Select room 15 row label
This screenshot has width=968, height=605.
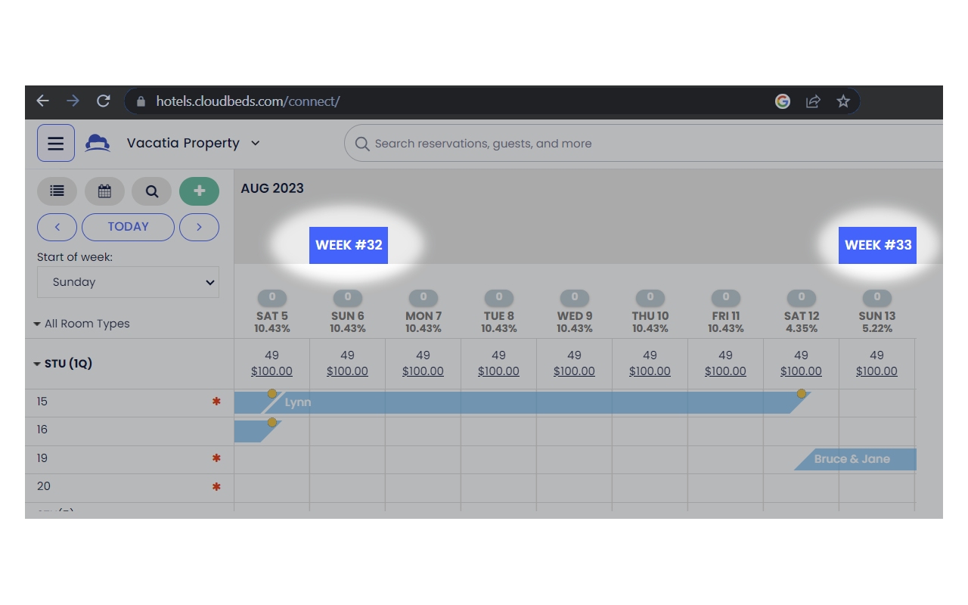[42, 402]
